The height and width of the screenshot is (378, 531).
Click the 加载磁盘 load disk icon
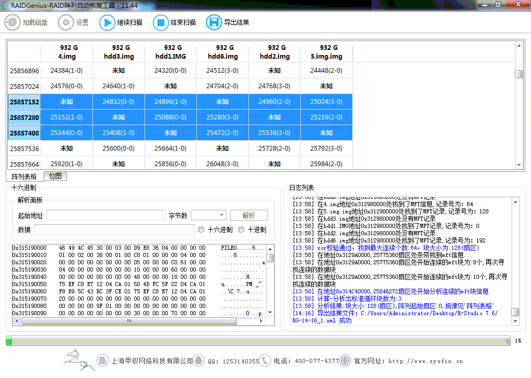(12, 22)
